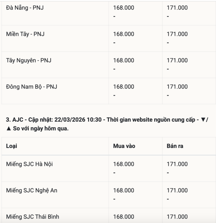Click the Miếng SJC Hà Nội 168.000 buy price
Screen dimensions: 216x223
(124, 164)
